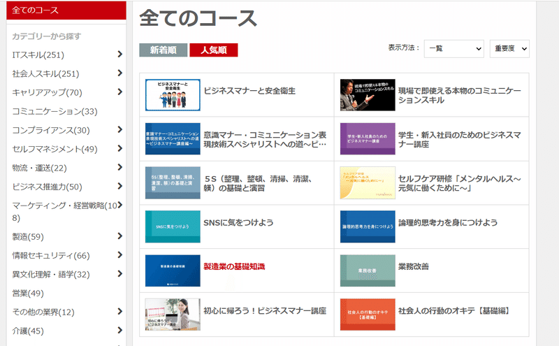Expand the その他の業界(12) chevron

pos(119,312)
